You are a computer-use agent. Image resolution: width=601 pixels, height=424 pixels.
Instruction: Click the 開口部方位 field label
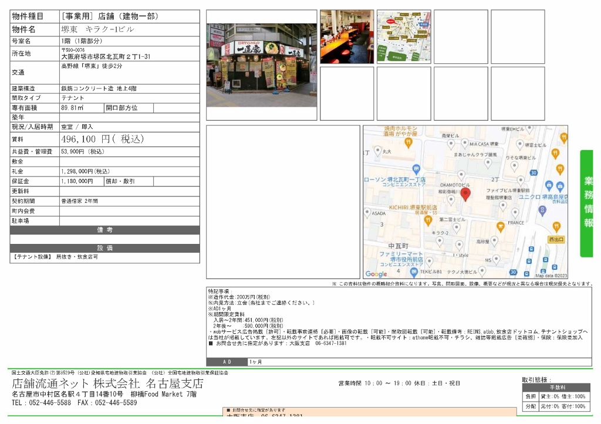click(121, 108)
